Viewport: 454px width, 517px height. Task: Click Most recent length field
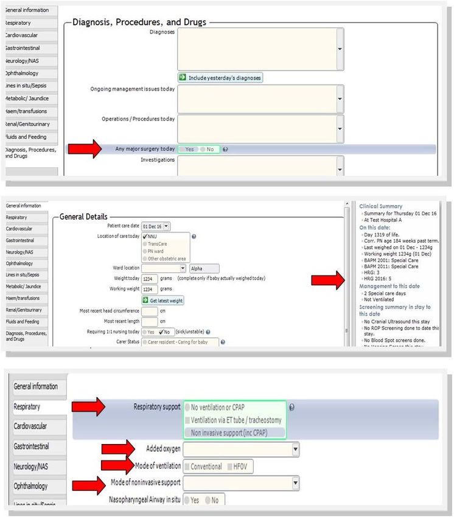(150, 322)
